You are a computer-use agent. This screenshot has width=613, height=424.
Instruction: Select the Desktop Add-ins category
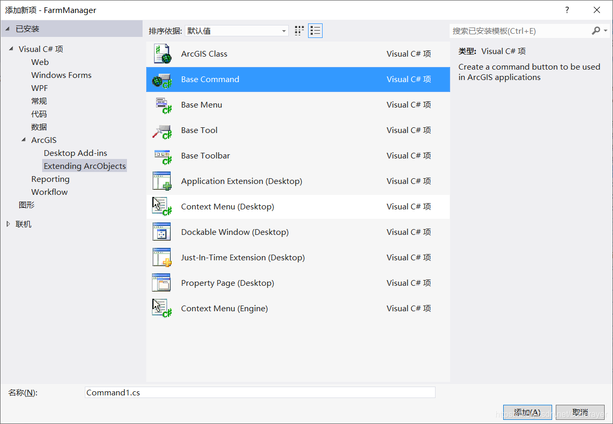click(75, 153)
